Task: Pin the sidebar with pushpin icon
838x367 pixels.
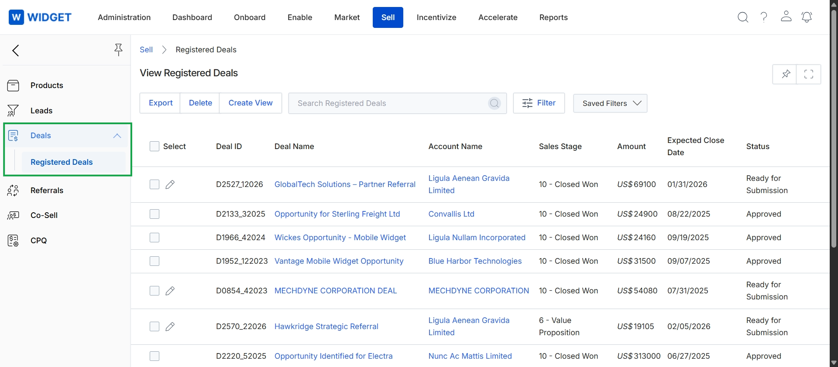Action: coord(118,50)
